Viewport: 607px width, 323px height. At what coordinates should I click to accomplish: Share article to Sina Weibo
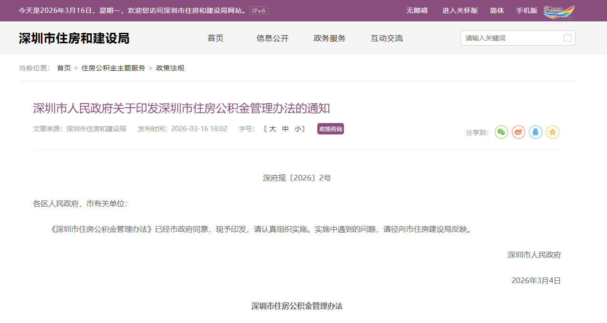point(519,132)
